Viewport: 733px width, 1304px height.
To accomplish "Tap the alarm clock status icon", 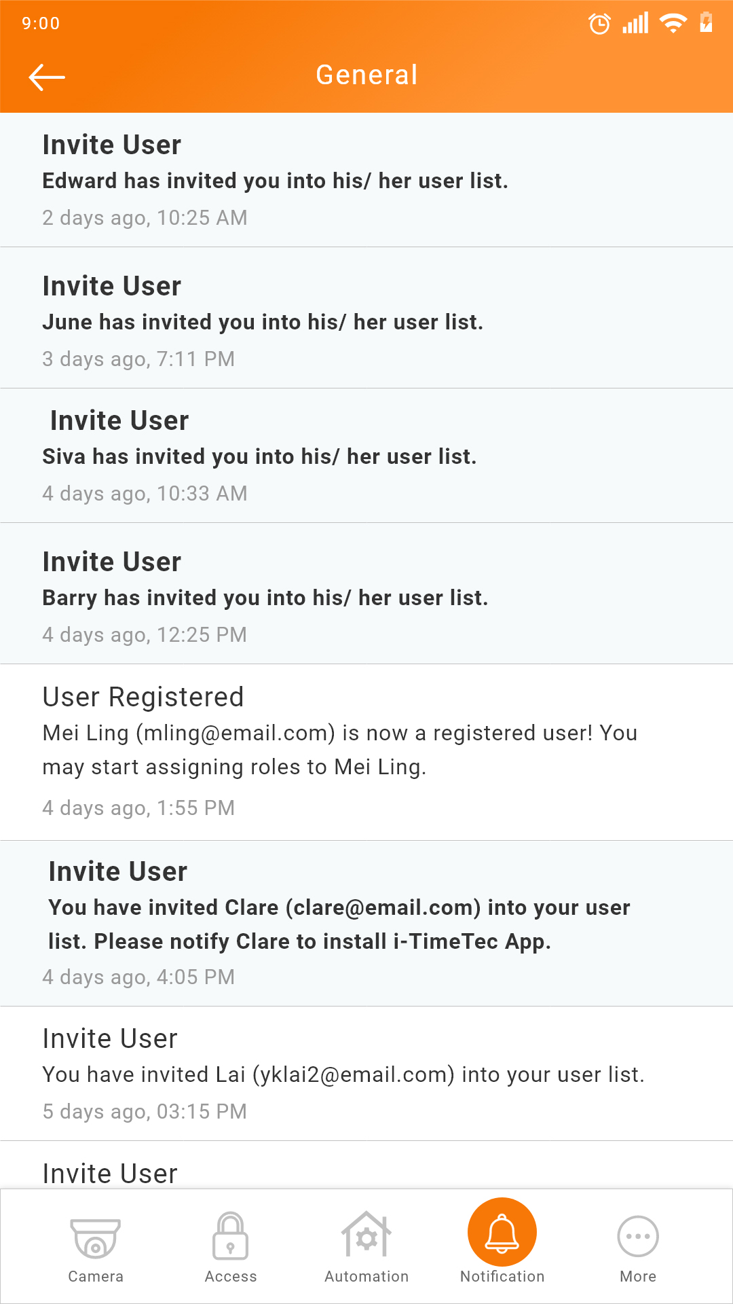I will click(599, 24).
